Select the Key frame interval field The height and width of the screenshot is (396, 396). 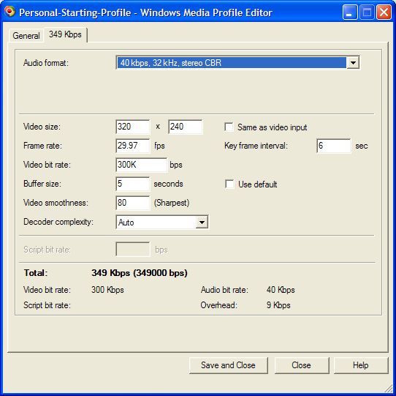tap(334, 146)
